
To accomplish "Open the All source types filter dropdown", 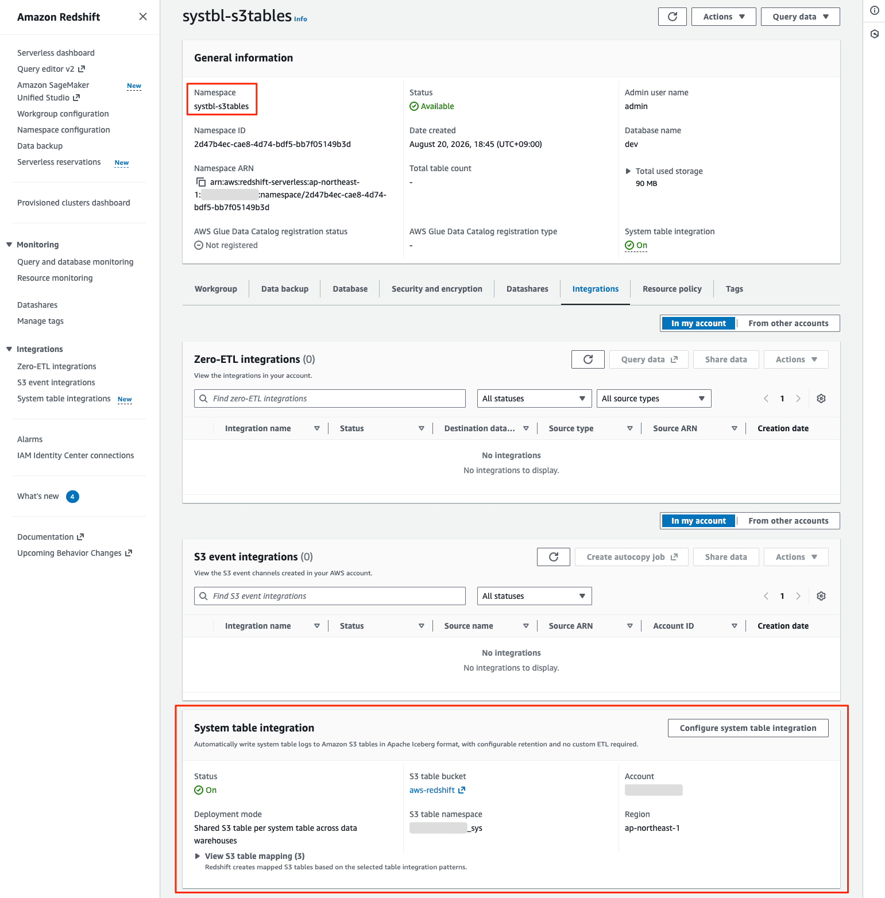I will [x=654, y=398].
